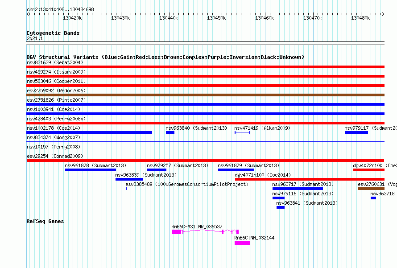Screen dimensions: 397x268
Task: Click the nsv979257 (Sudmant2013) label
Action: 178,165
